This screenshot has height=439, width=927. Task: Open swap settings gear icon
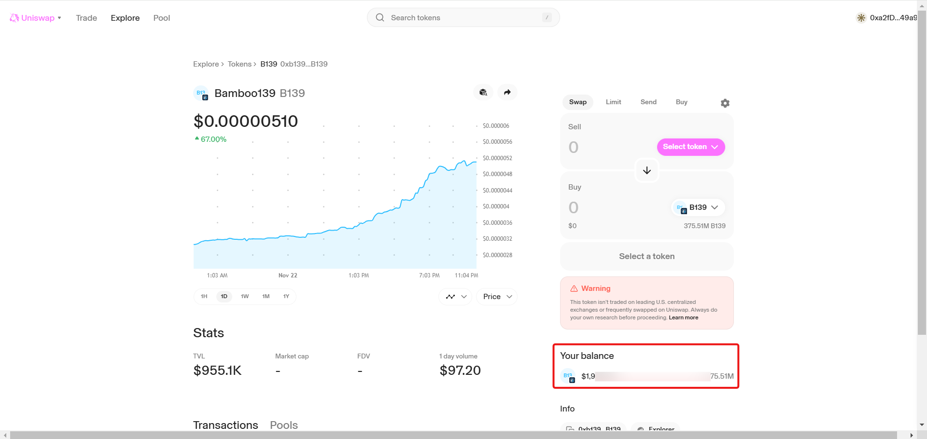725,103
